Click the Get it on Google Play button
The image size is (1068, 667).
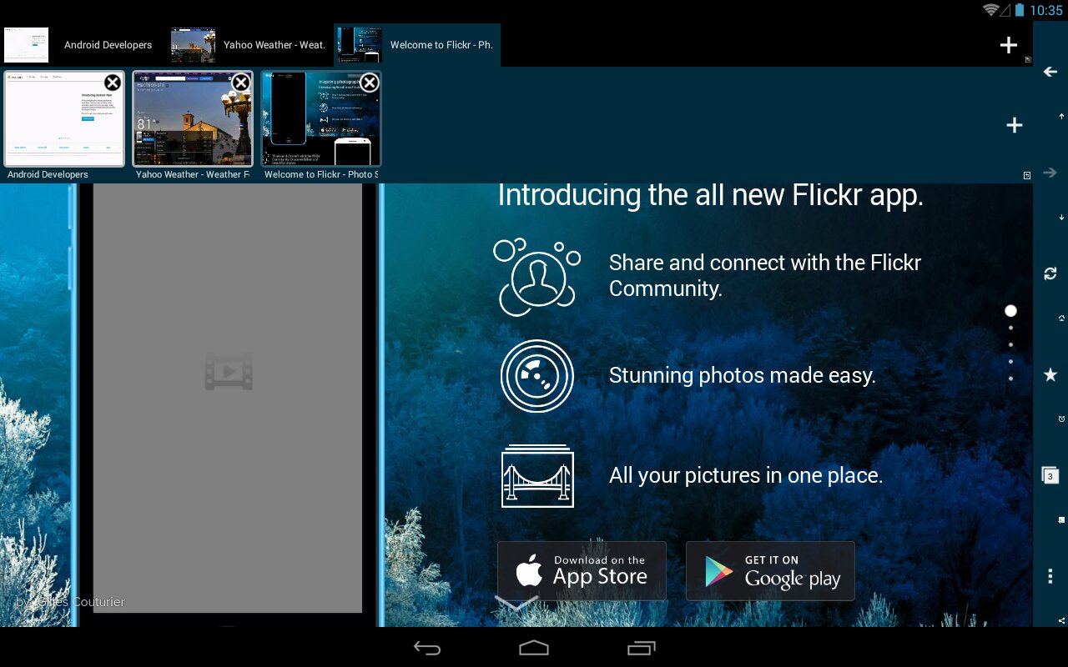pos(770,571)
